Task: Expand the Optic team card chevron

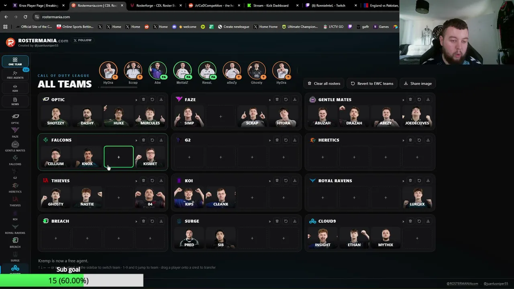Action: [136, 100]
